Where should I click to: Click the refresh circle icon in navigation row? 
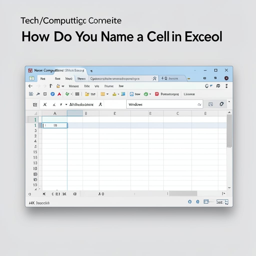(x=207, y=86)
